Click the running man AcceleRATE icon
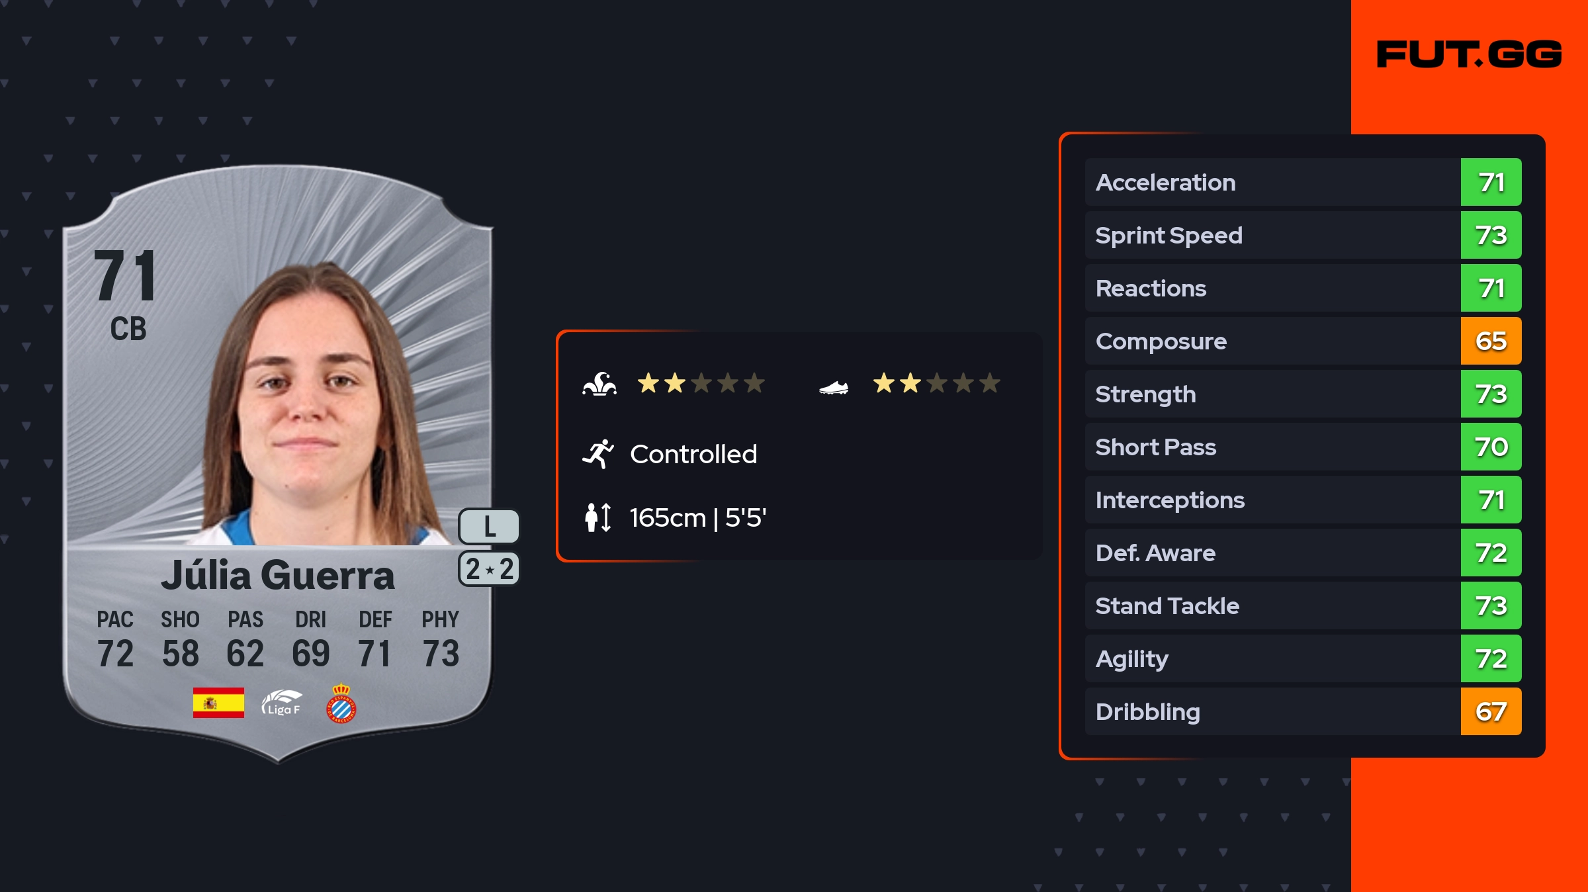Viewport: 1588px width, 892px height. 598,454
